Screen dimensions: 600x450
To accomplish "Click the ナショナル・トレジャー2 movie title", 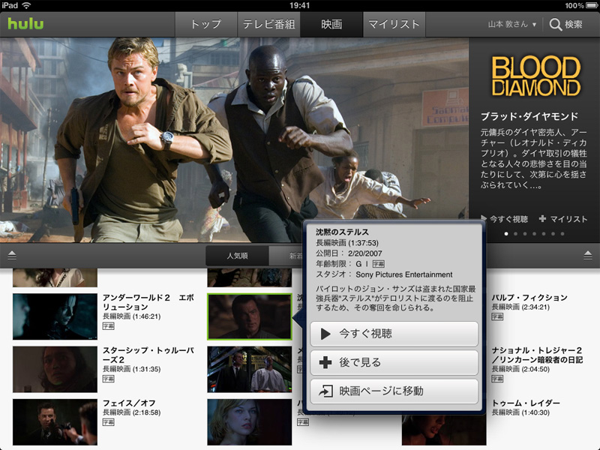I will [x=538, y=355].
